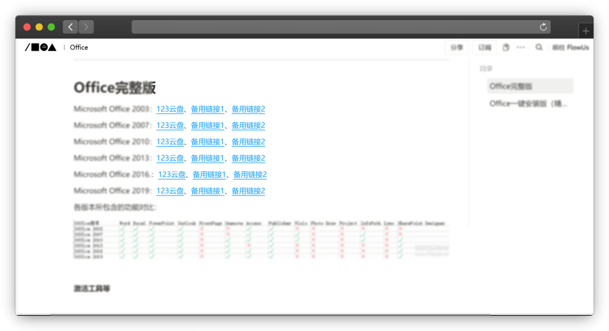The image size is (609, 331).
Task: Jump to Office一键安装版 in the outline
Action: [528, 103]
